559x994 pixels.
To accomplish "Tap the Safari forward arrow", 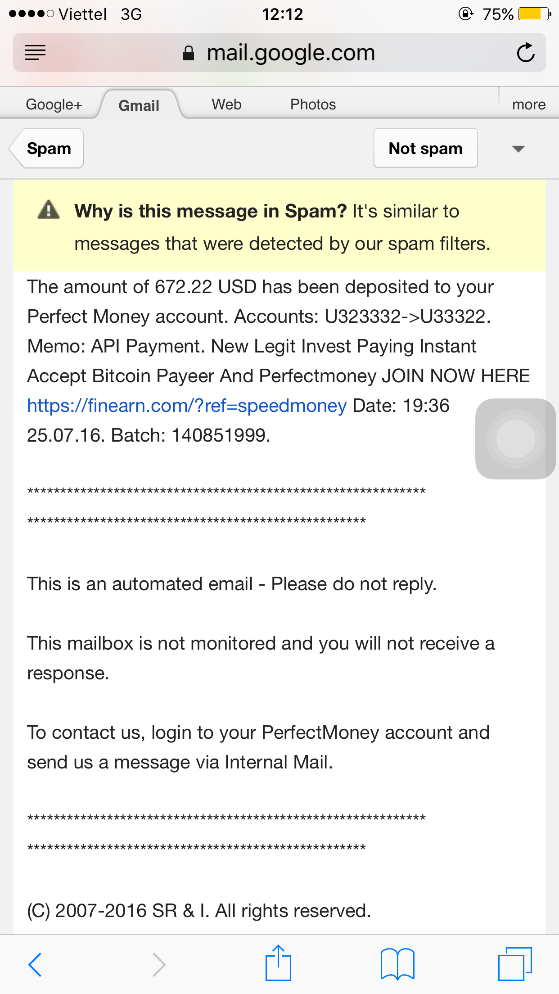I will pyautogui.click(x=159, y=964).
